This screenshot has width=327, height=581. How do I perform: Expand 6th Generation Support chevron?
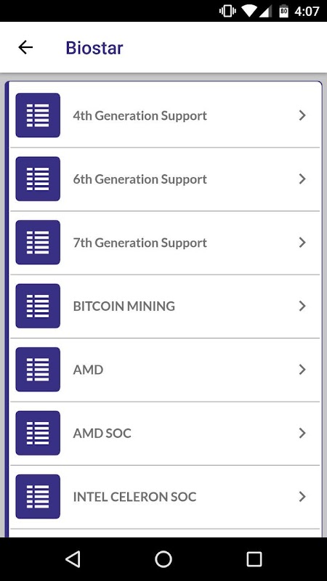click(302, 179)
